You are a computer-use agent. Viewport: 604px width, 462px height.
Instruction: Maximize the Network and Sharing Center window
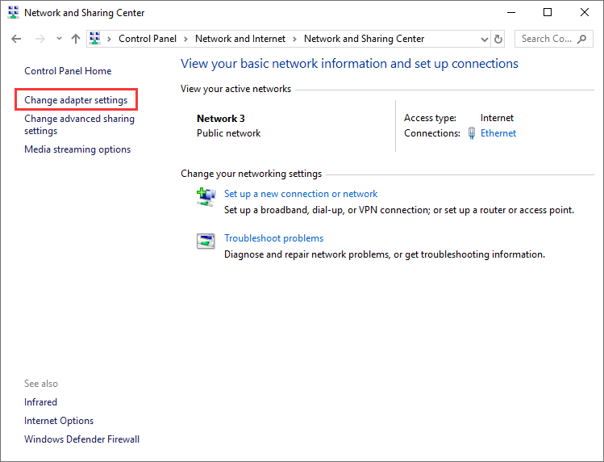click(548, 12)
